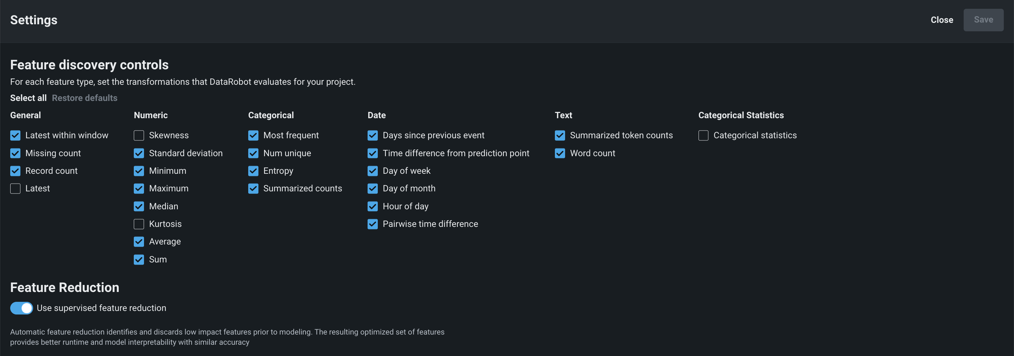Disable Day of week transformation
The height and width of the screenshot is (356, 1014).
click(x=373, y=171)
